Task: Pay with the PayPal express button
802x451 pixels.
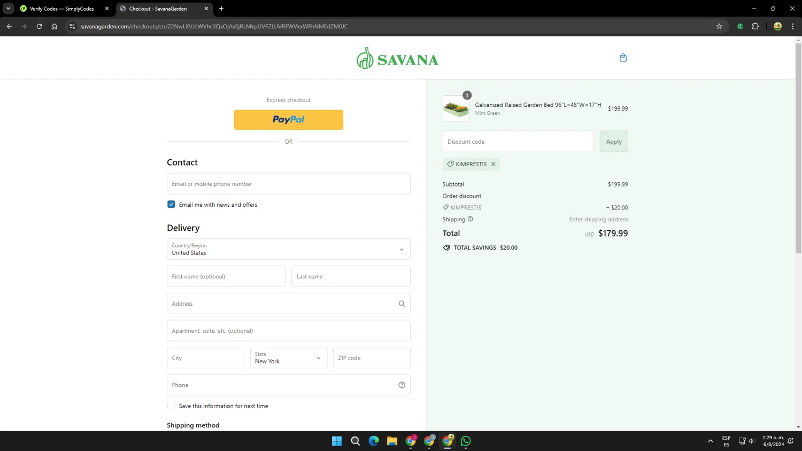Action: pos(288,120)
